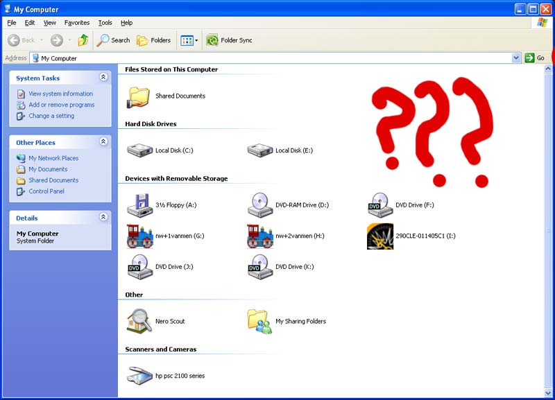The width and height of the screenshot is (555, 400).
Task: Open the Favorites menu
Action: click(77, 23)
